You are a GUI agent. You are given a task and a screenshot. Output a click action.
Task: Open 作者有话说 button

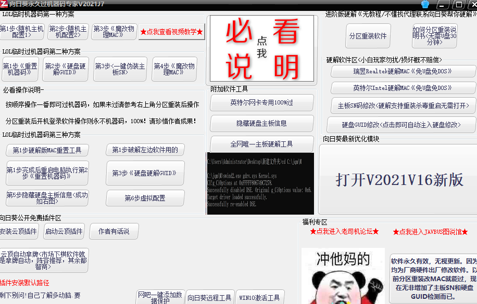114,231
